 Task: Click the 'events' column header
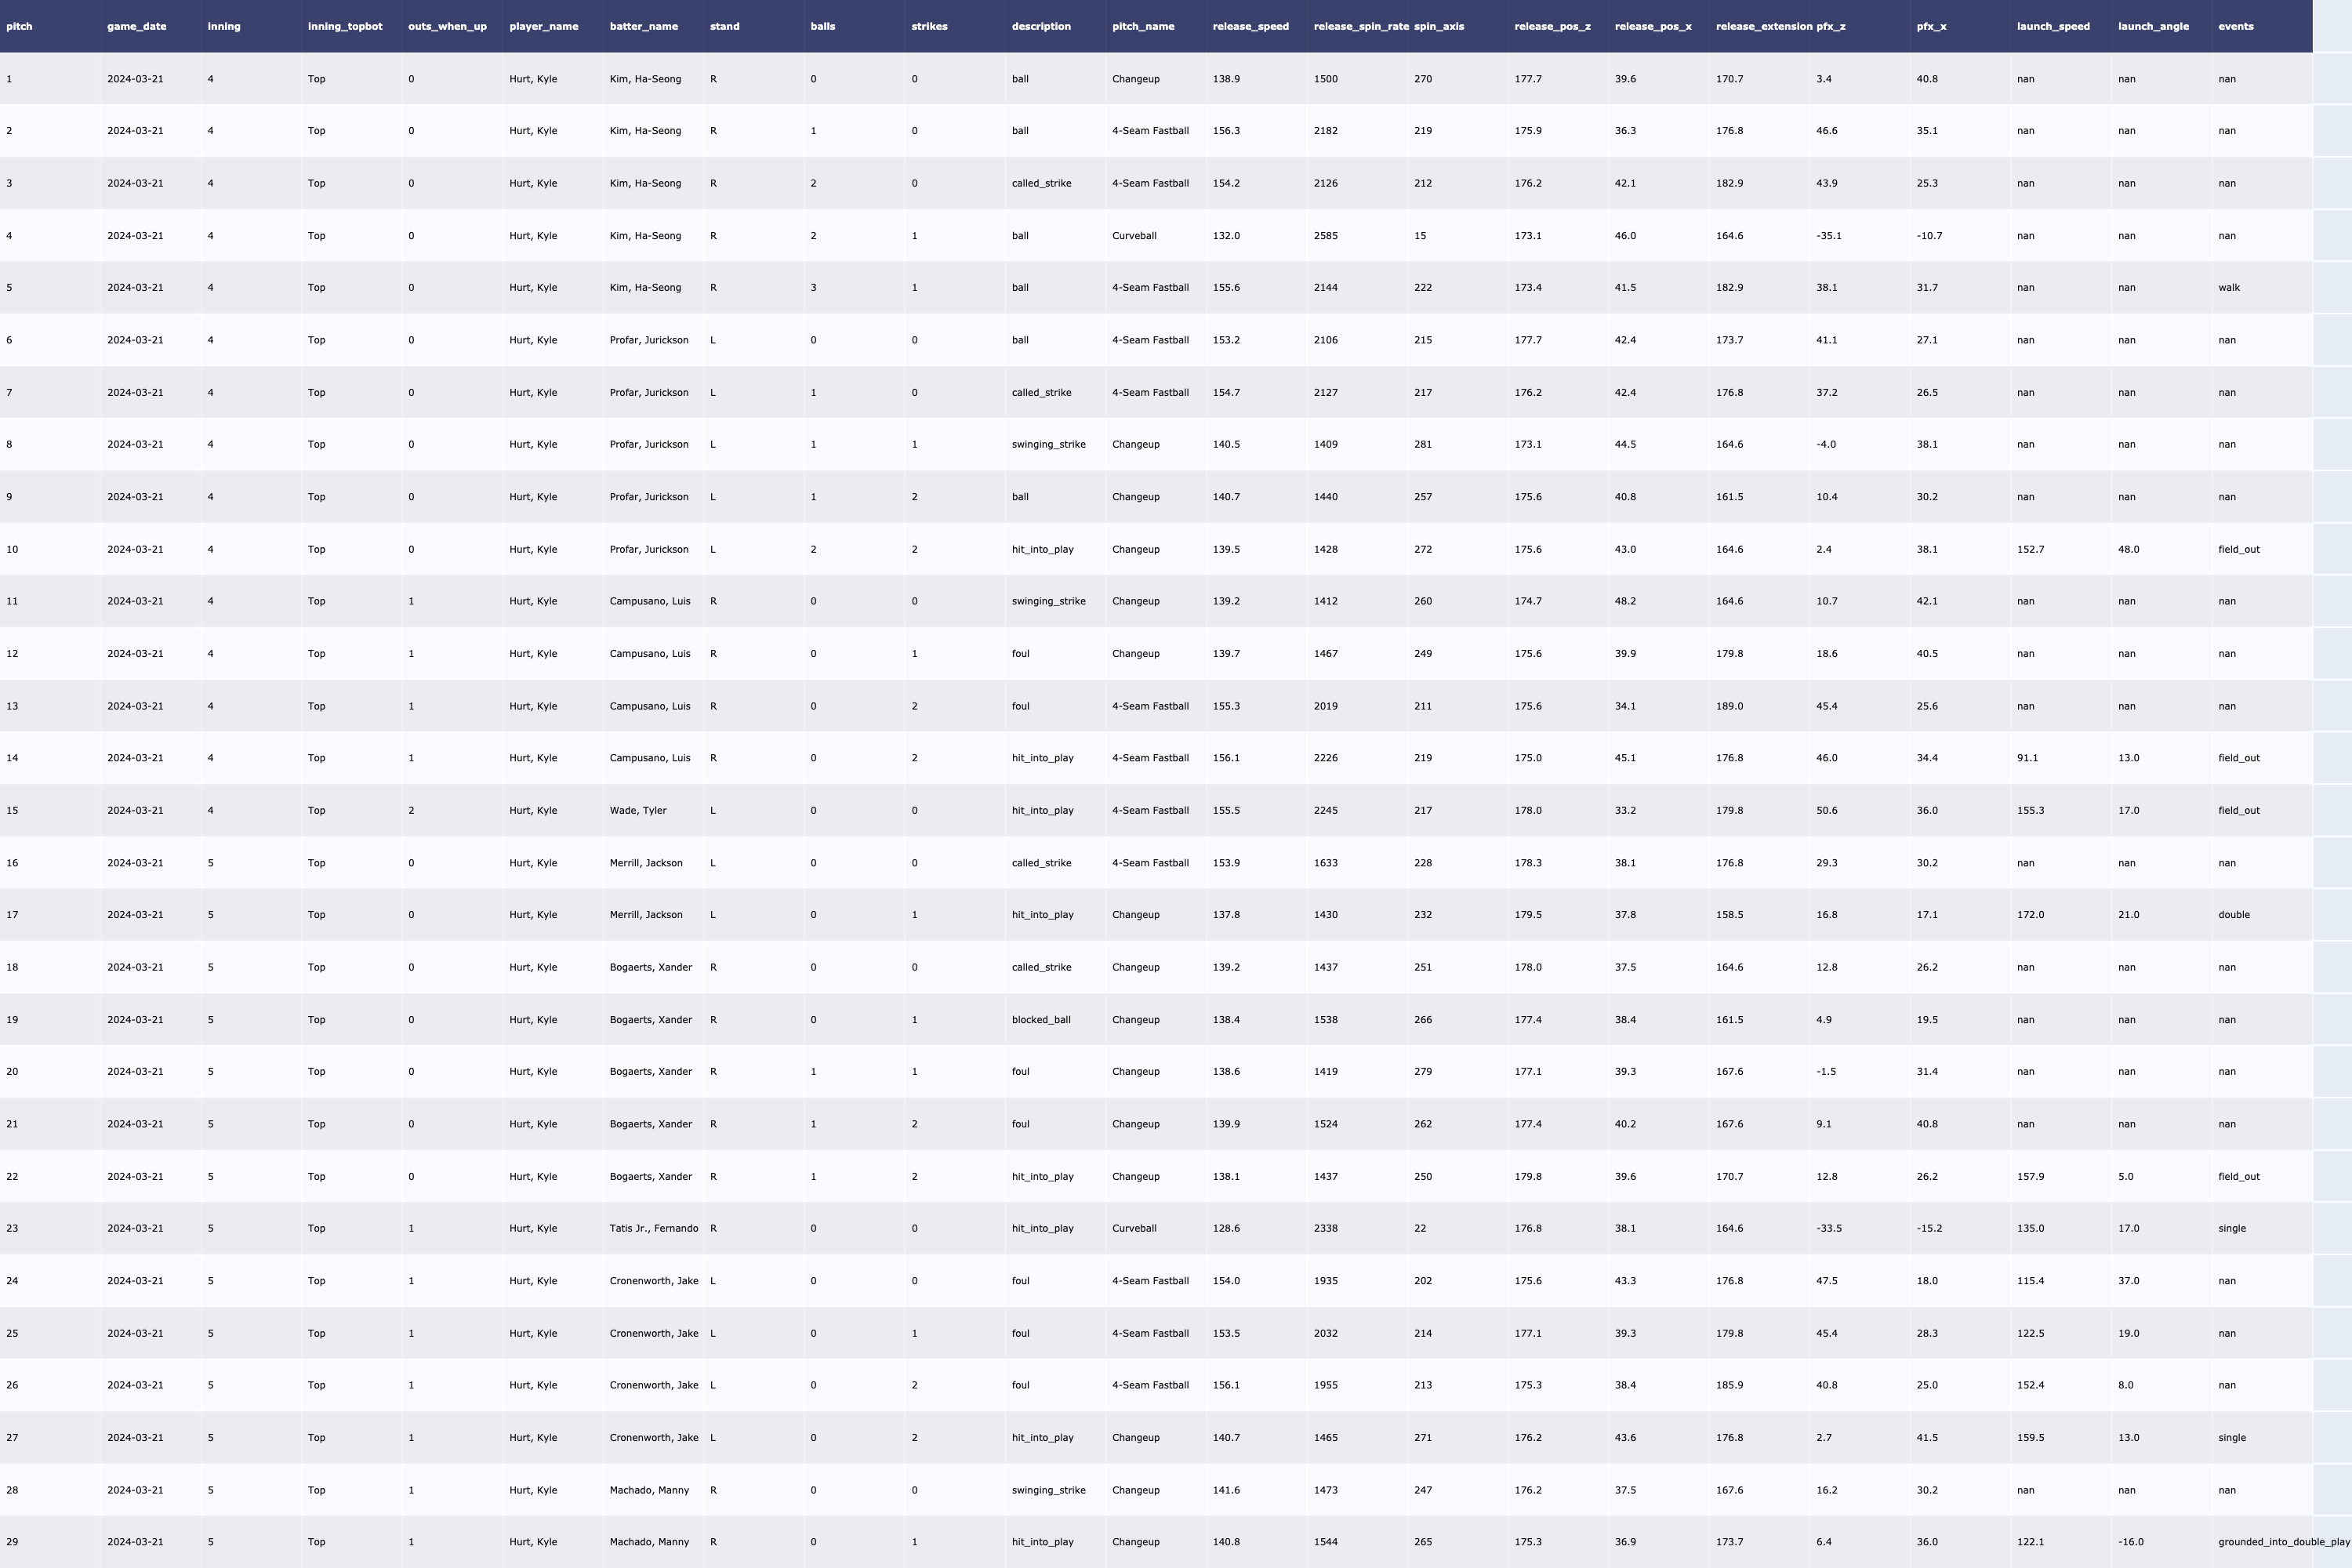click(x=2235, y=26)
